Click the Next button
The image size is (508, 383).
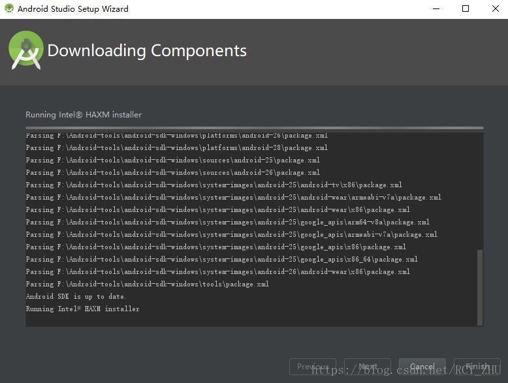pyautogui.click(x=368, y=367)
